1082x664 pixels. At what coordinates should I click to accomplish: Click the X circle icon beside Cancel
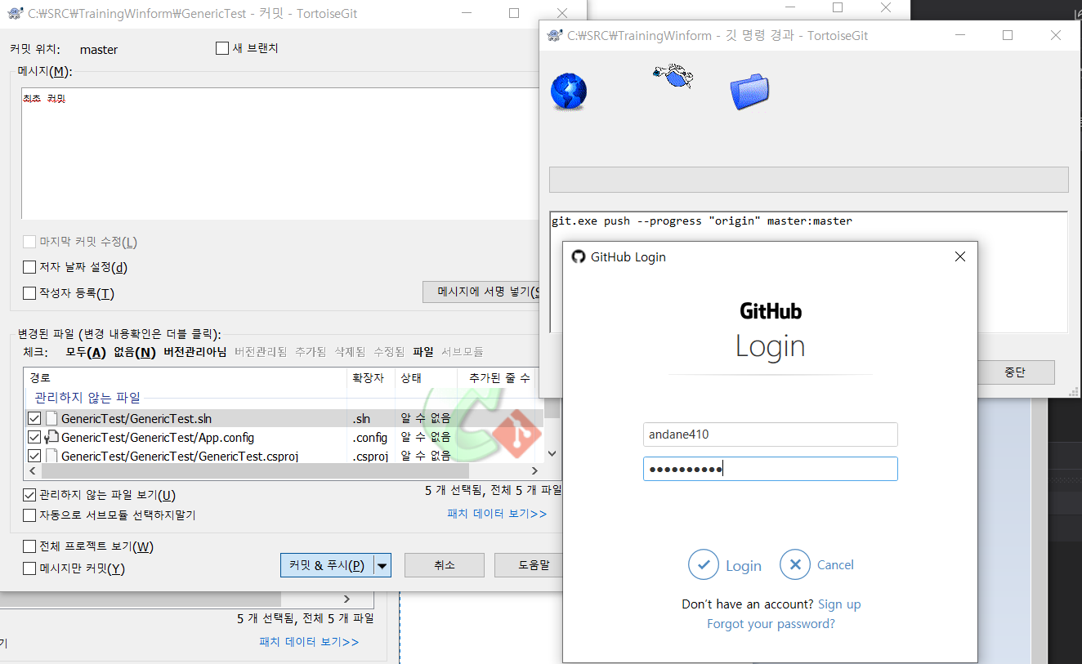794,564
